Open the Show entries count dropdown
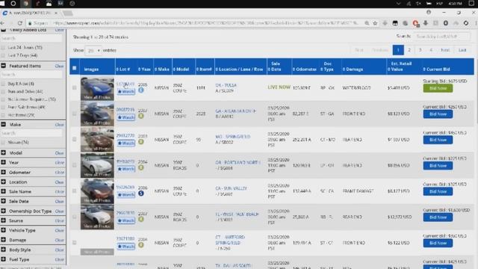Screen dimensions: 478x269 (93, 50)
